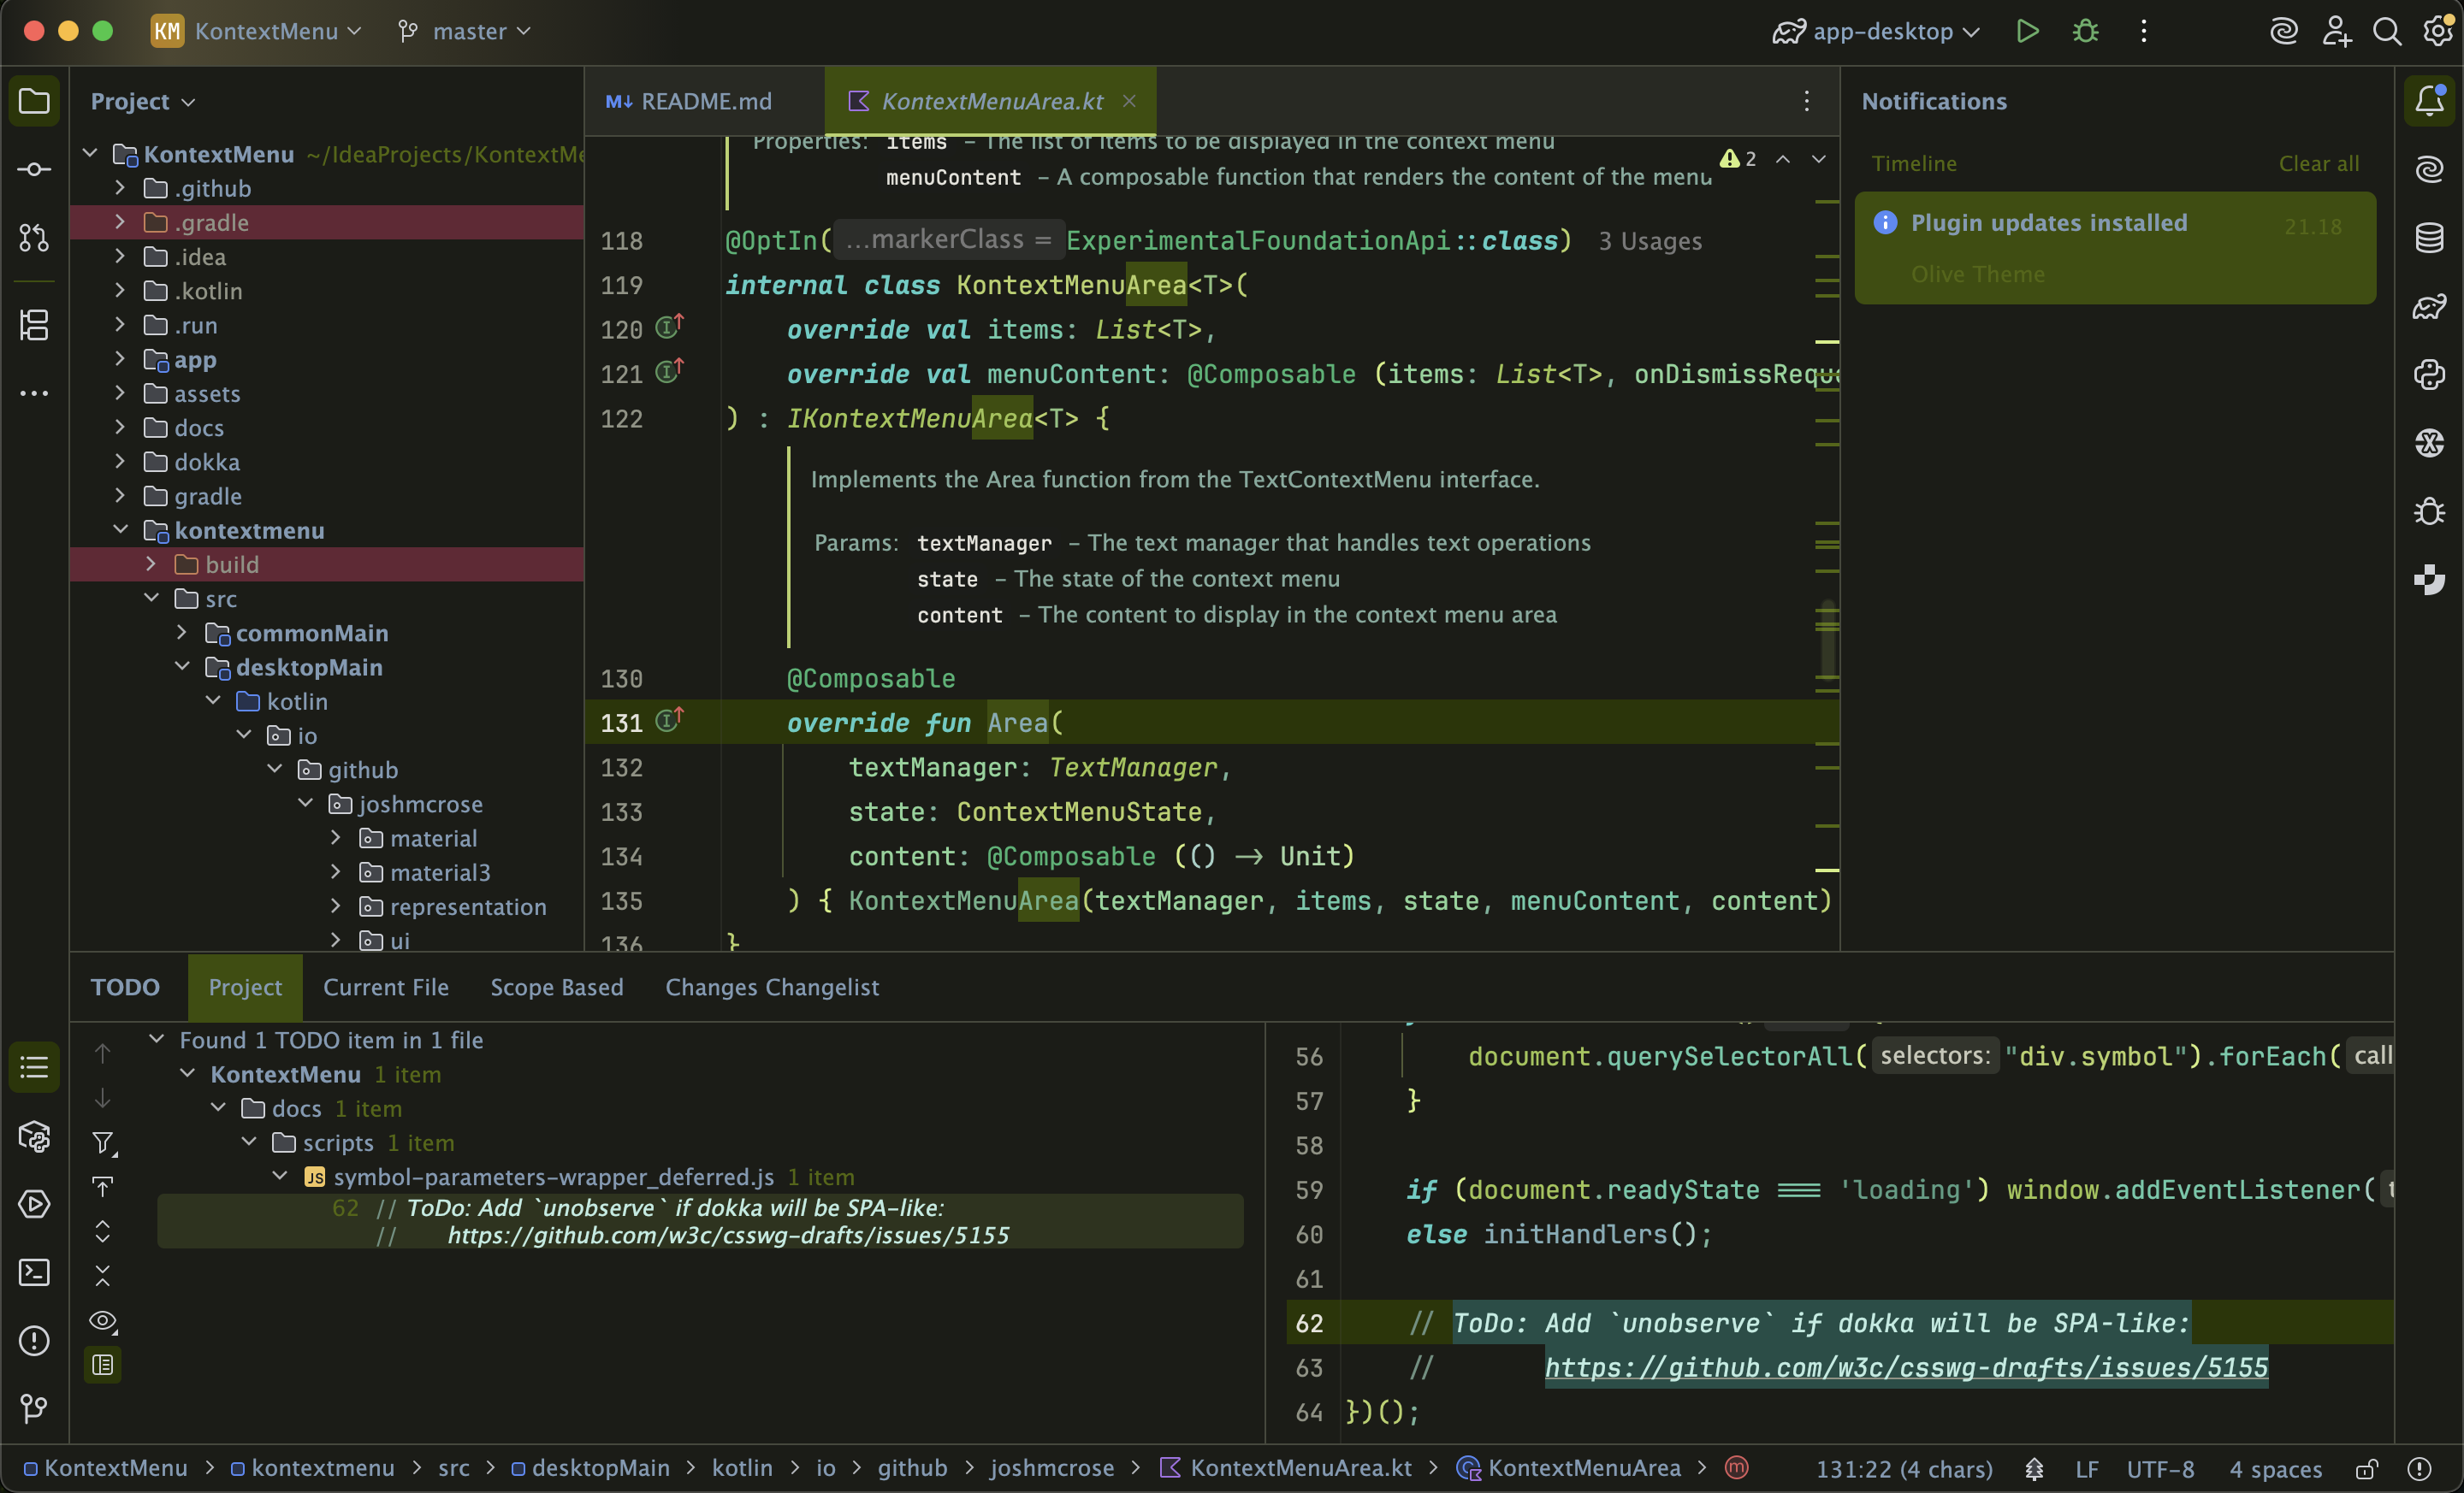Toggle read-only lock in status bar

tap(2366, 1468)
